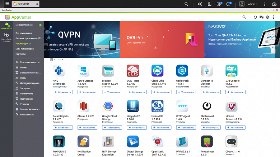Open the dashboard gauge icon
This screenshot has width=280, height=157.
pyautogui.click(x=274, y=4)
